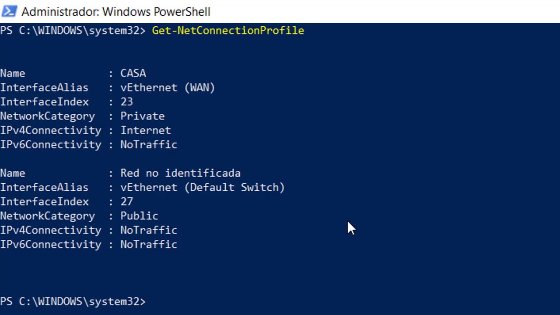Click the InterfaceIndex value 27
The width and height of the screenshot is (560, 315).
coord(126,202)
